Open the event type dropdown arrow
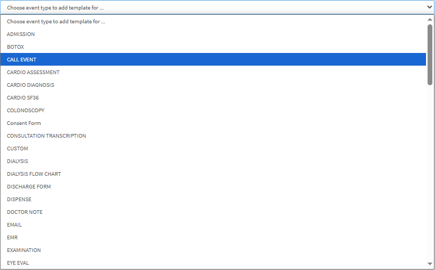 (430, 7)
